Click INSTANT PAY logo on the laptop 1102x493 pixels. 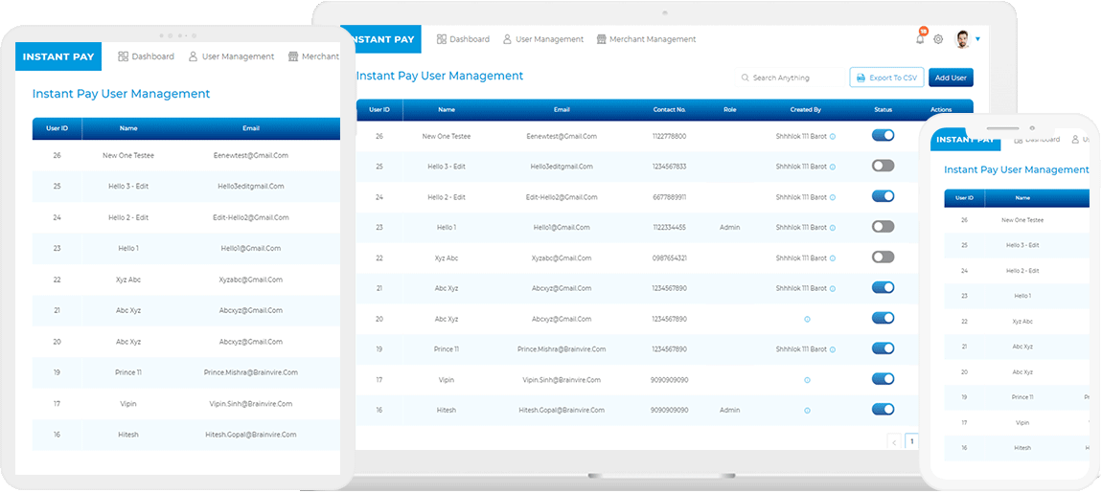(x=381, y=39)
